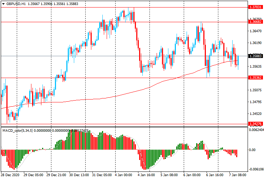Screen dimensions: 264x179
Task: Select the 1.34520 price scale value
Action: tap(256, 114)
